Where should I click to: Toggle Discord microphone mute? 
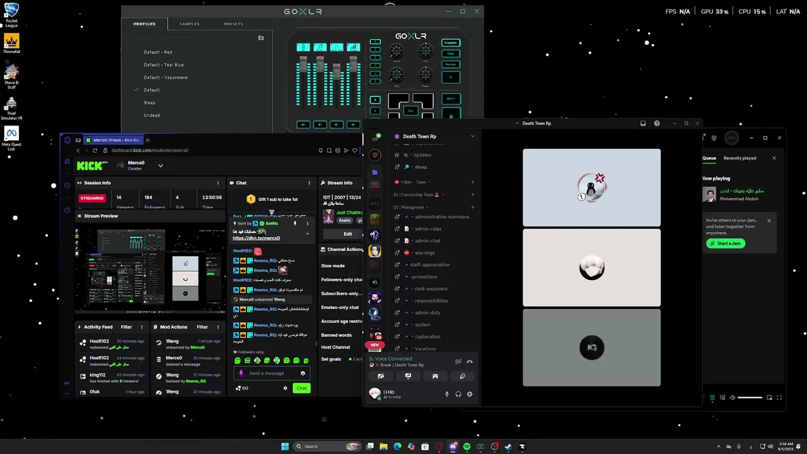tap(447, 394)
